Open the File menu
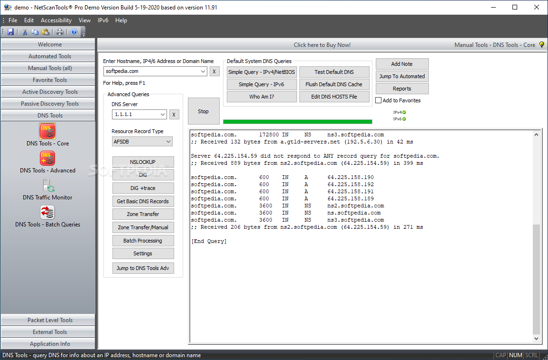The height and width of the screenshot is (360, 548). click(13, 20)
